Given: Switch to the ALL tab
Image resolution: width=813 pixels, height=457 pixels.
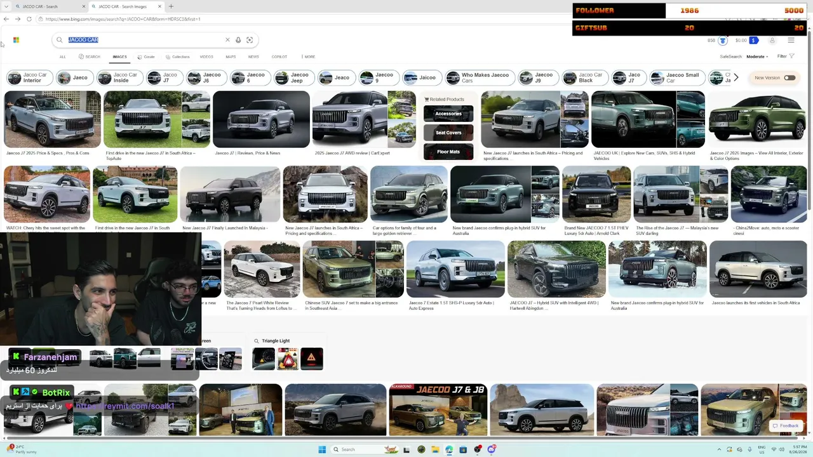Looking at the screenshot, I should point(62,56).
